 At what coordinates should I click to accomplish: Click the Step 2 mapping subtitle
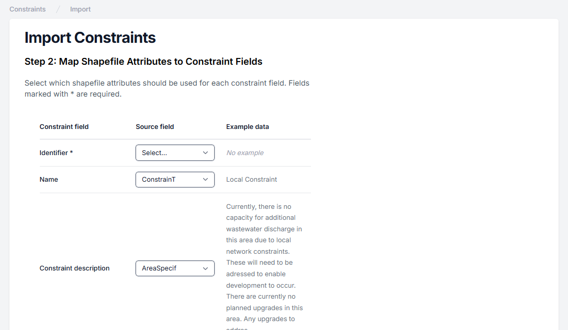coord(143,62)
